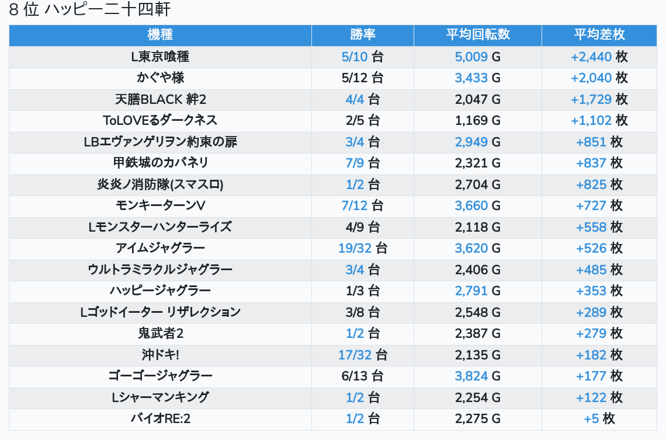Image resolution: width=666 pixels, height=440 pixels.
Task: Click the ゴーゴージャグラー machine name
Action: tap(160, 376)
